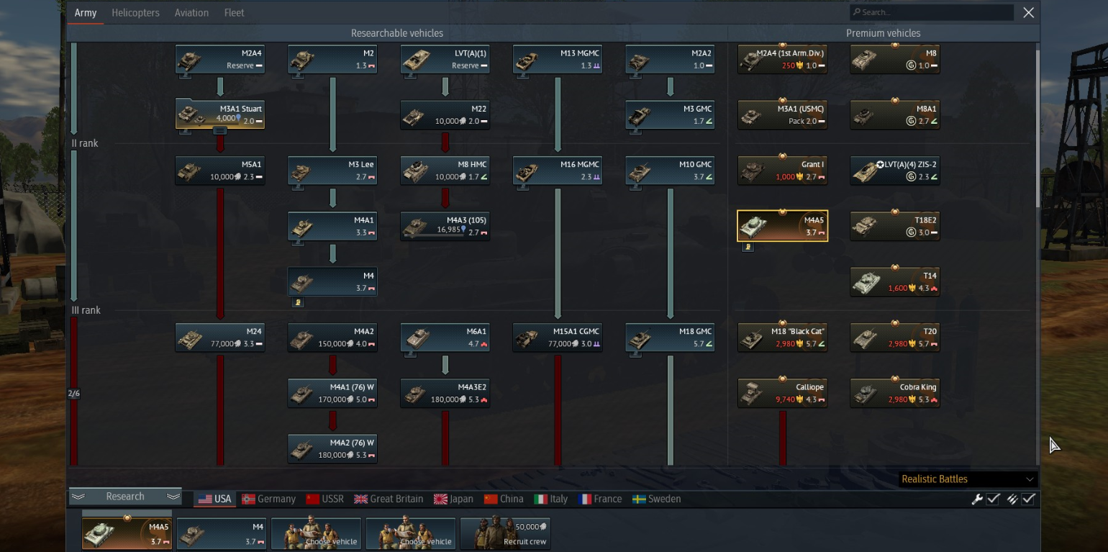Click first Choose vehicle crew slot
1108x552 pixels.
pyautogui.click(x=316, y=534)
